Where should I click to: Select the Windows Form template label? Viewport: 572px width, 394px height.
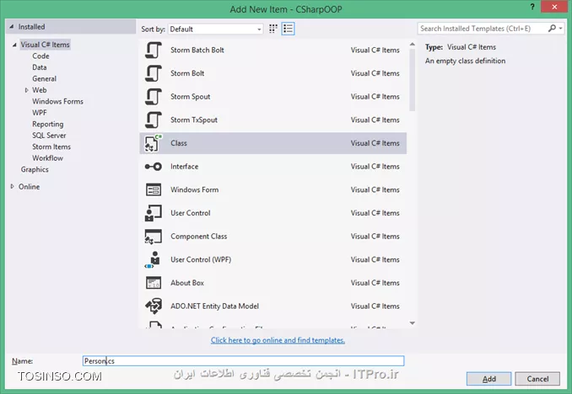coord(194,189)
